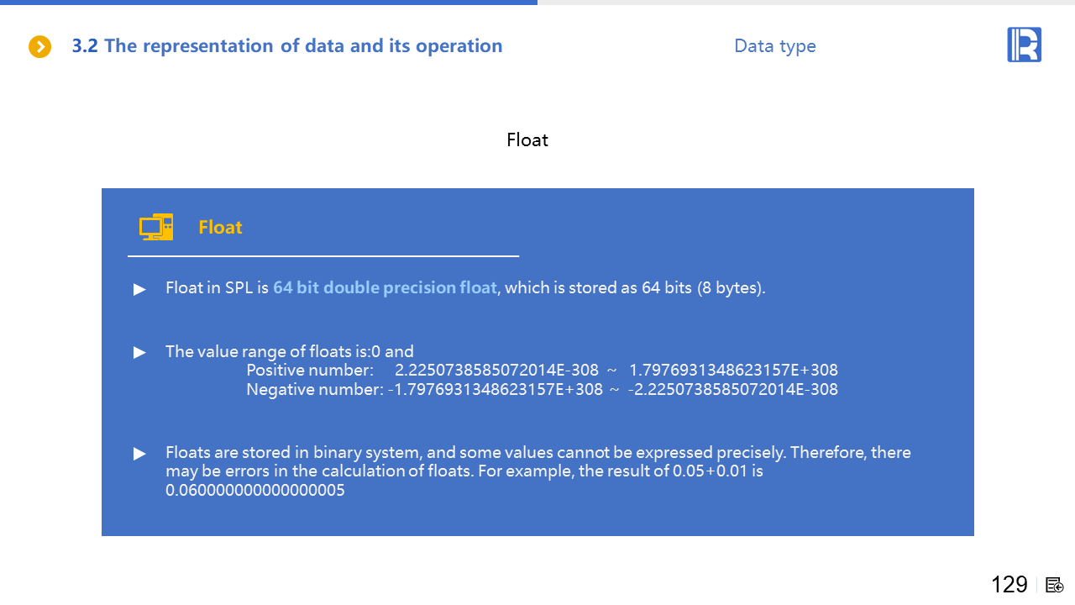Click the 'Positive number' range line

tap(542, 371)
